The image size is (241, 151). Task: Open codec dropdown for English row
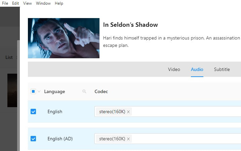point(185,111)
